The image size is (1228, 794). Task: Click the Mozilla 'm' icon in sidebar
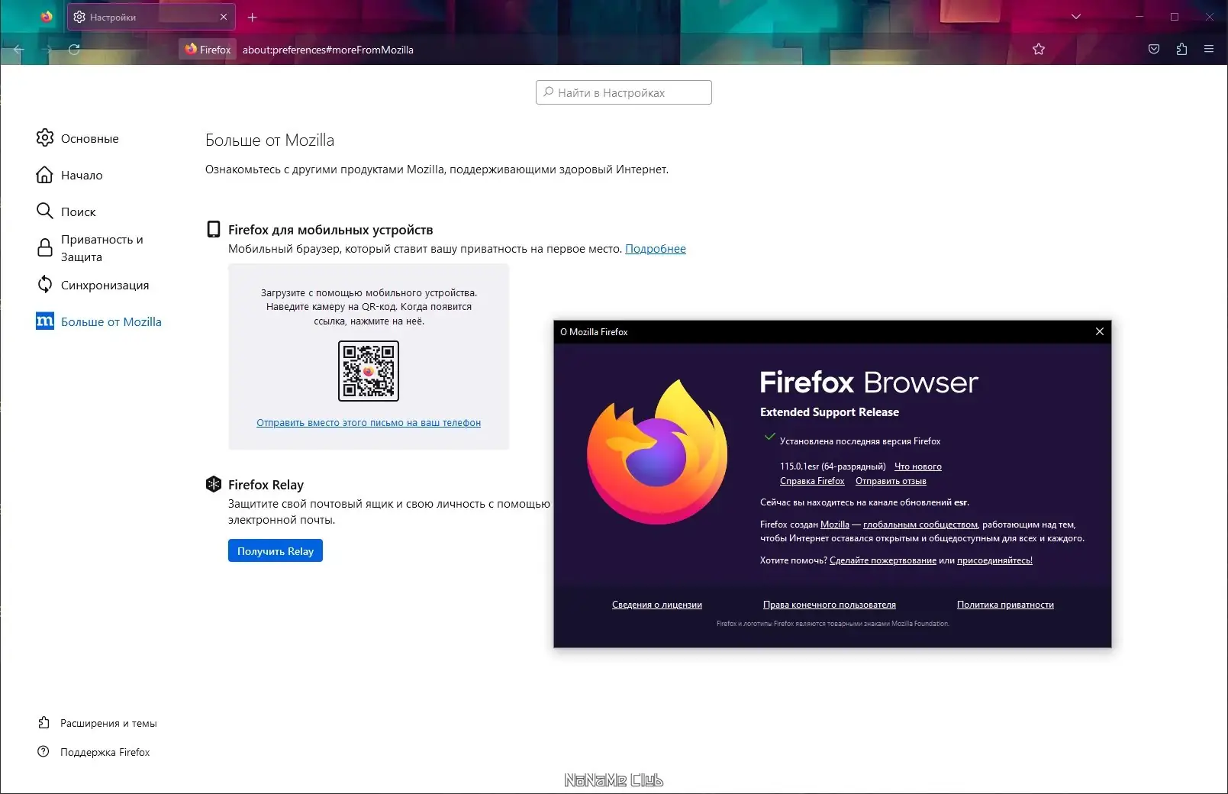click(45, 321)
